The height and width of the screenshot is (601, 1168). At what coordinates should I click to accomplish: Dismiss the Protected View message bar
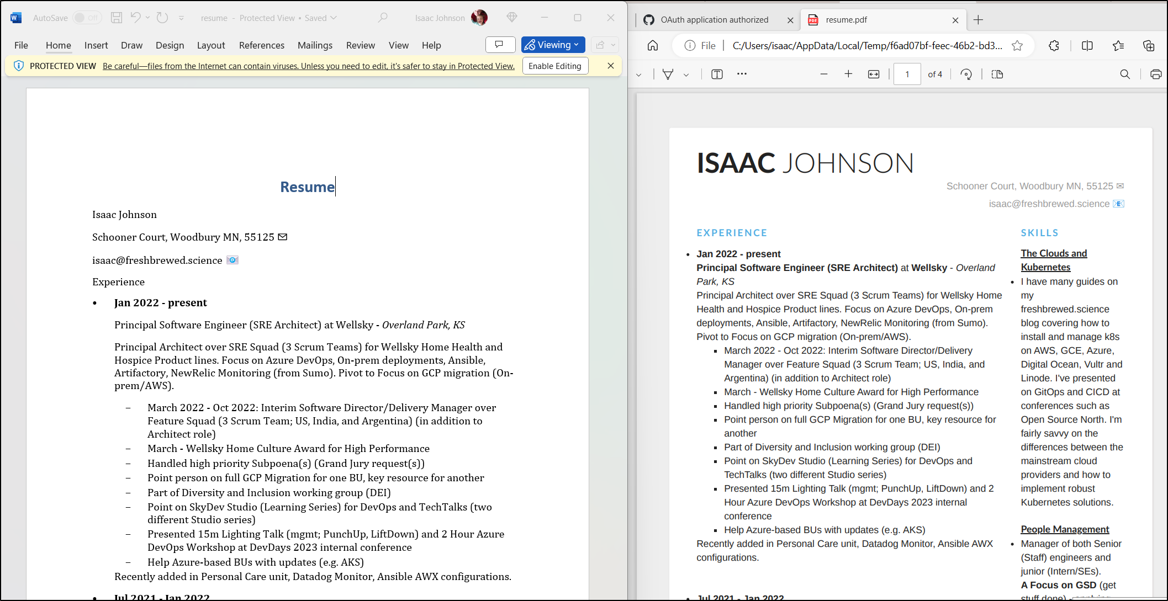(611, 66)
